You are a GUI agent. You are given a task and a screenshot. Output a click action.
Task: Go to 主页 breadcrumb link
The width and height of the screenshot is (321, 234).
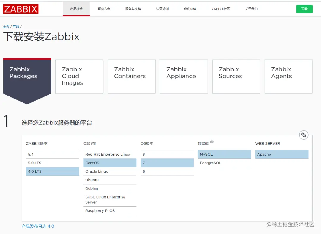(6, 26)
